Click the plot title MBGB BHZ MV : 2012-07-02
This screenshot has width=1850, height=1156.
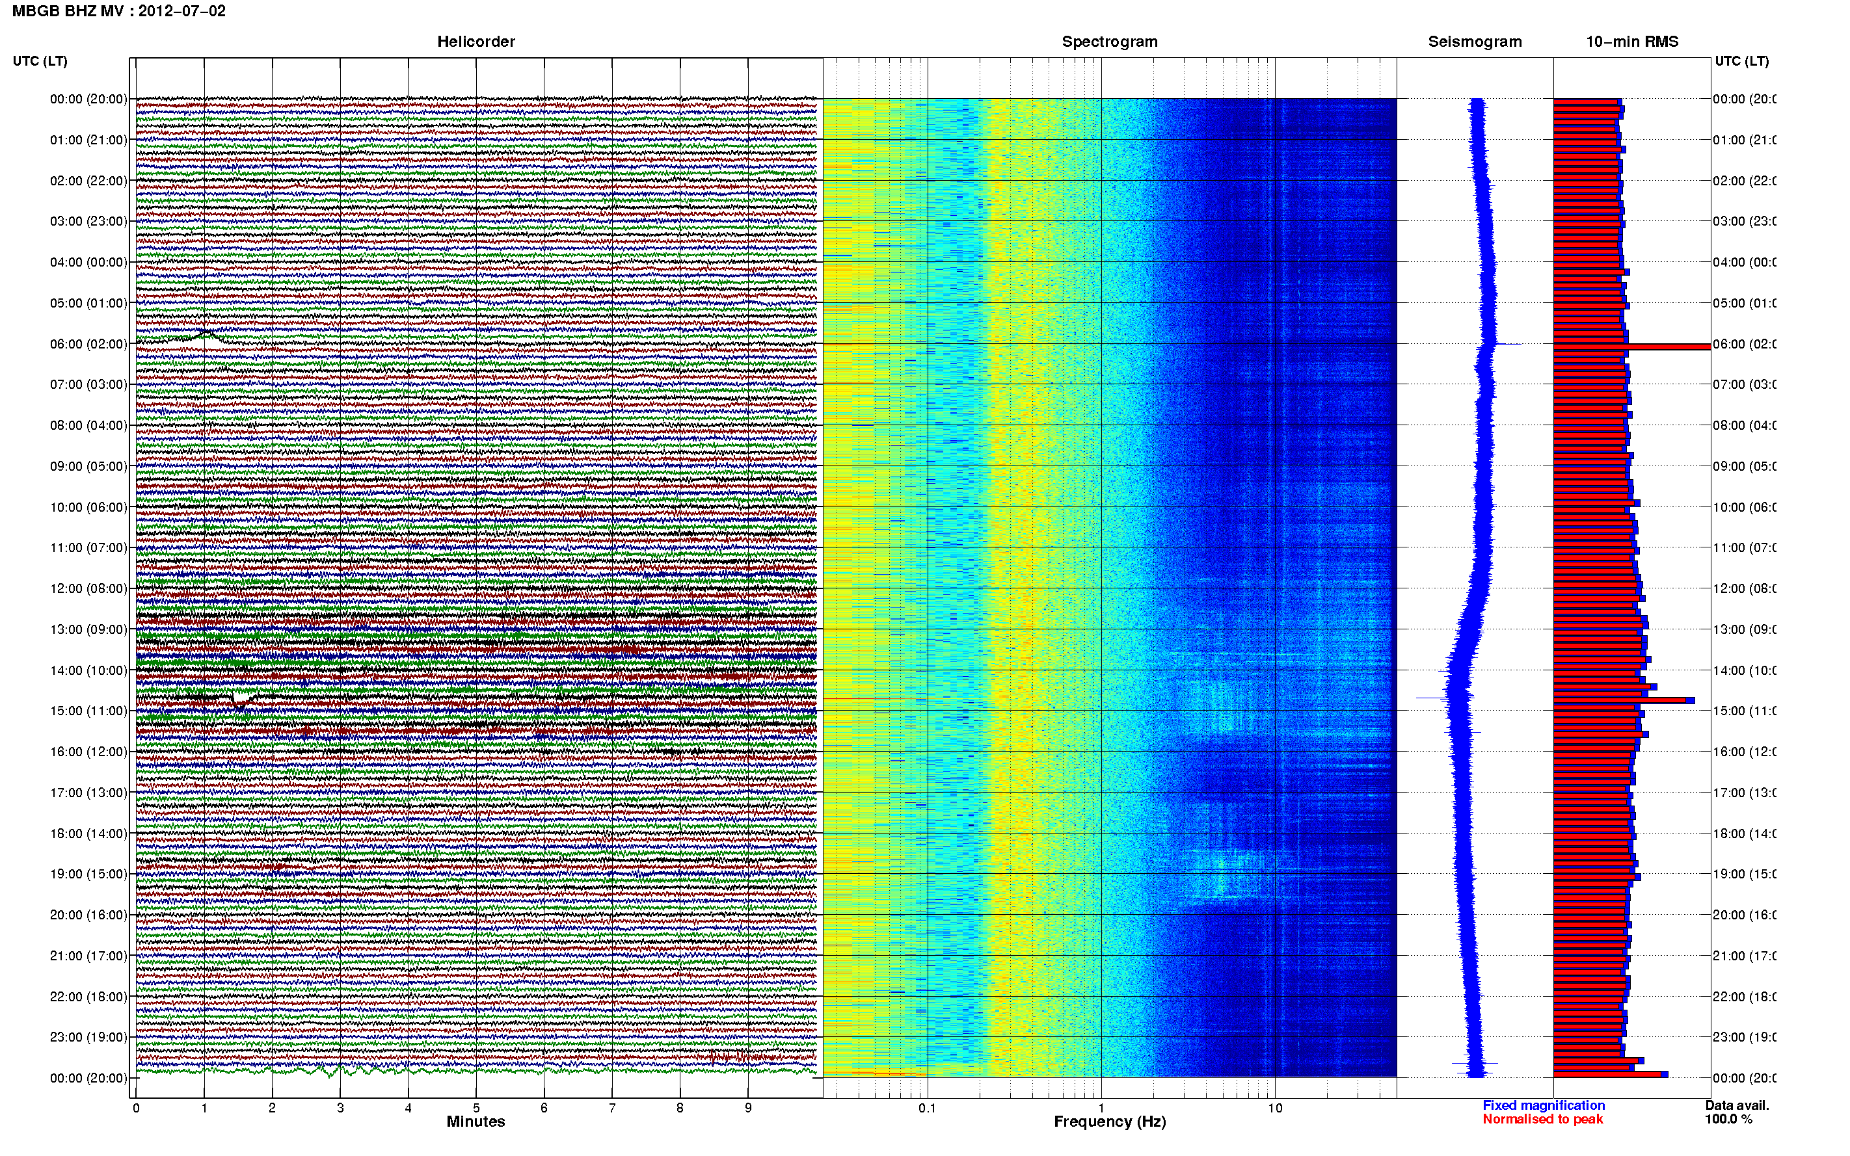118,10
